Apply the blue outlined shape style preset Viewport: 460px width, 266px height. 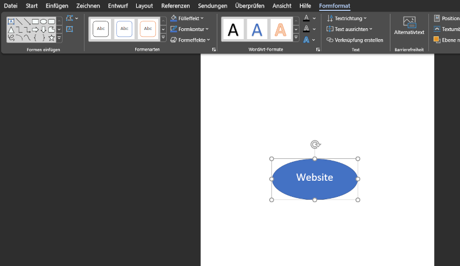pyautogui.click(x=124, y=29)
